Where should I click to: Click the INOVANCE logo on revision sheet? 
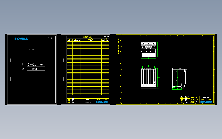(x=102, y=102)
